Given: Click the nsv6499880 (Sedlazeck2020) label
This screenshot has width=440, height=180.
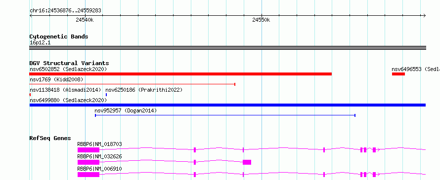Looking at the screenshot, I should point(68,100).
